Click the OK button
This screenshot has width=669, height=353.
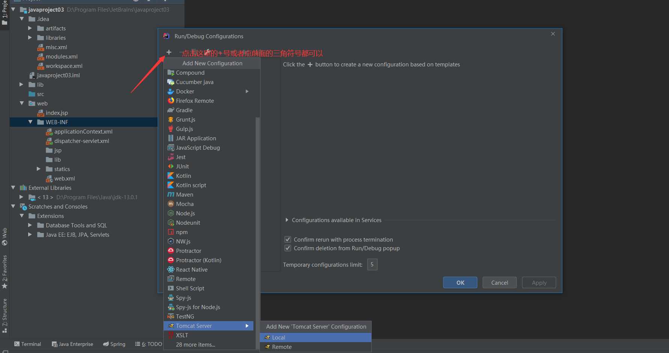[460, 282]
